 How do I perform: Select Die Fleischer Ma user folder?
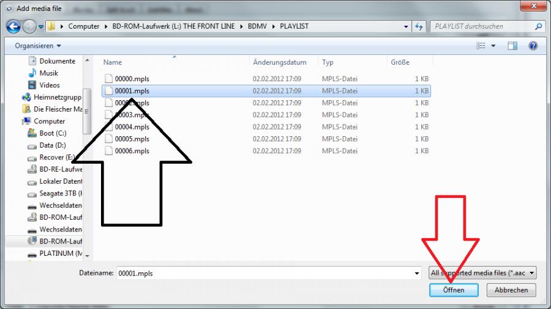click(x=58, y=109)
